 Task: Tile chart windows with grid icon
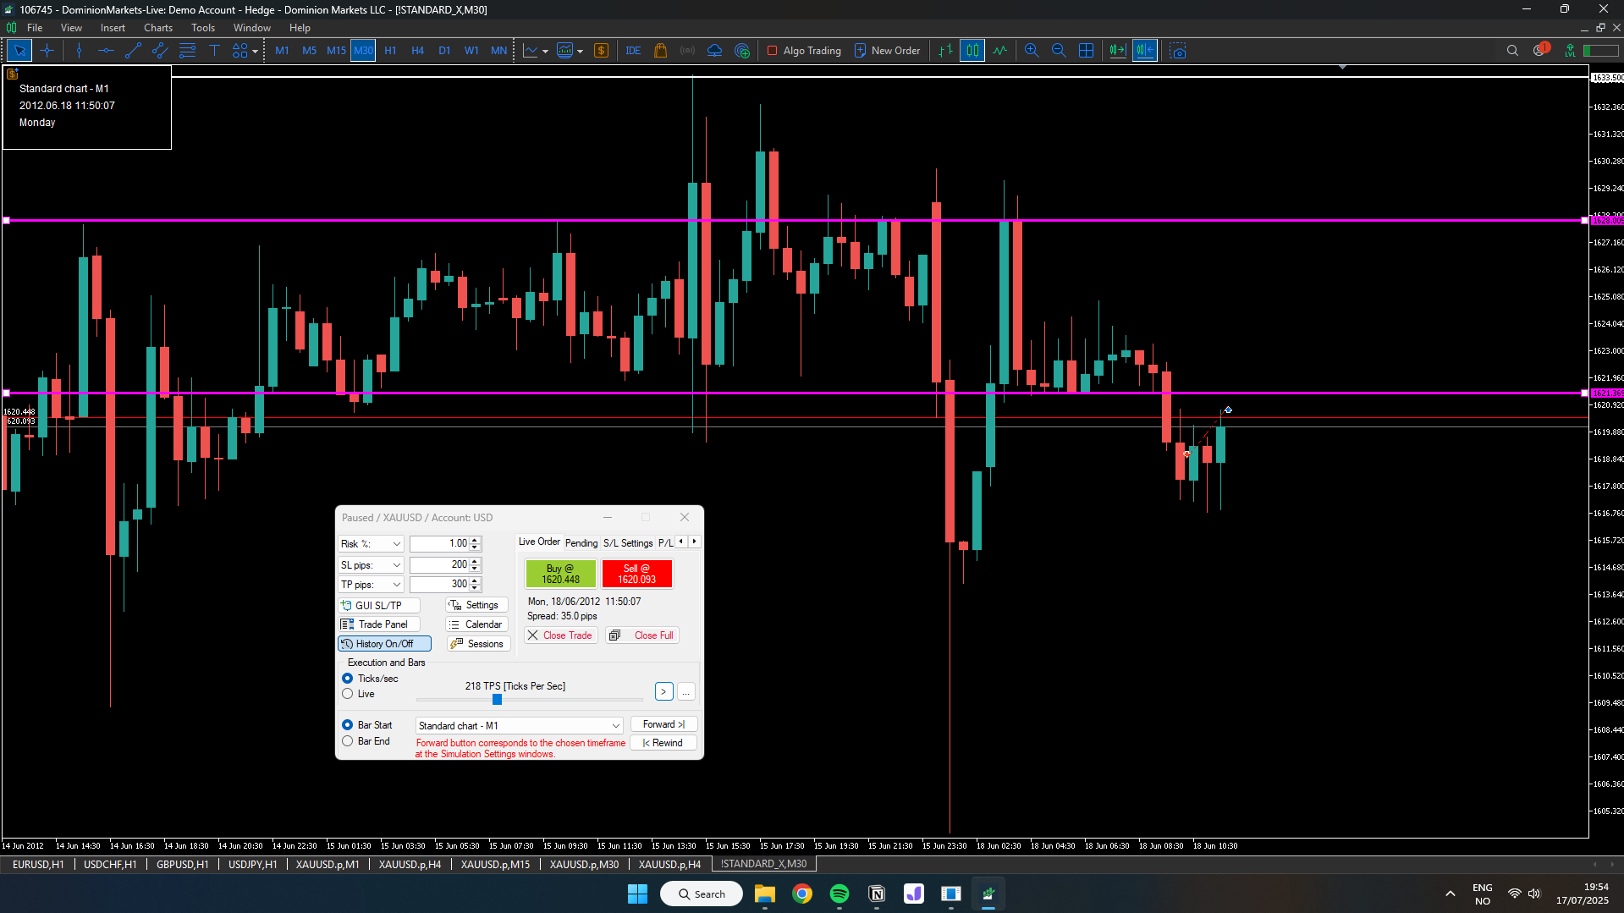[x=1086, y=51]
